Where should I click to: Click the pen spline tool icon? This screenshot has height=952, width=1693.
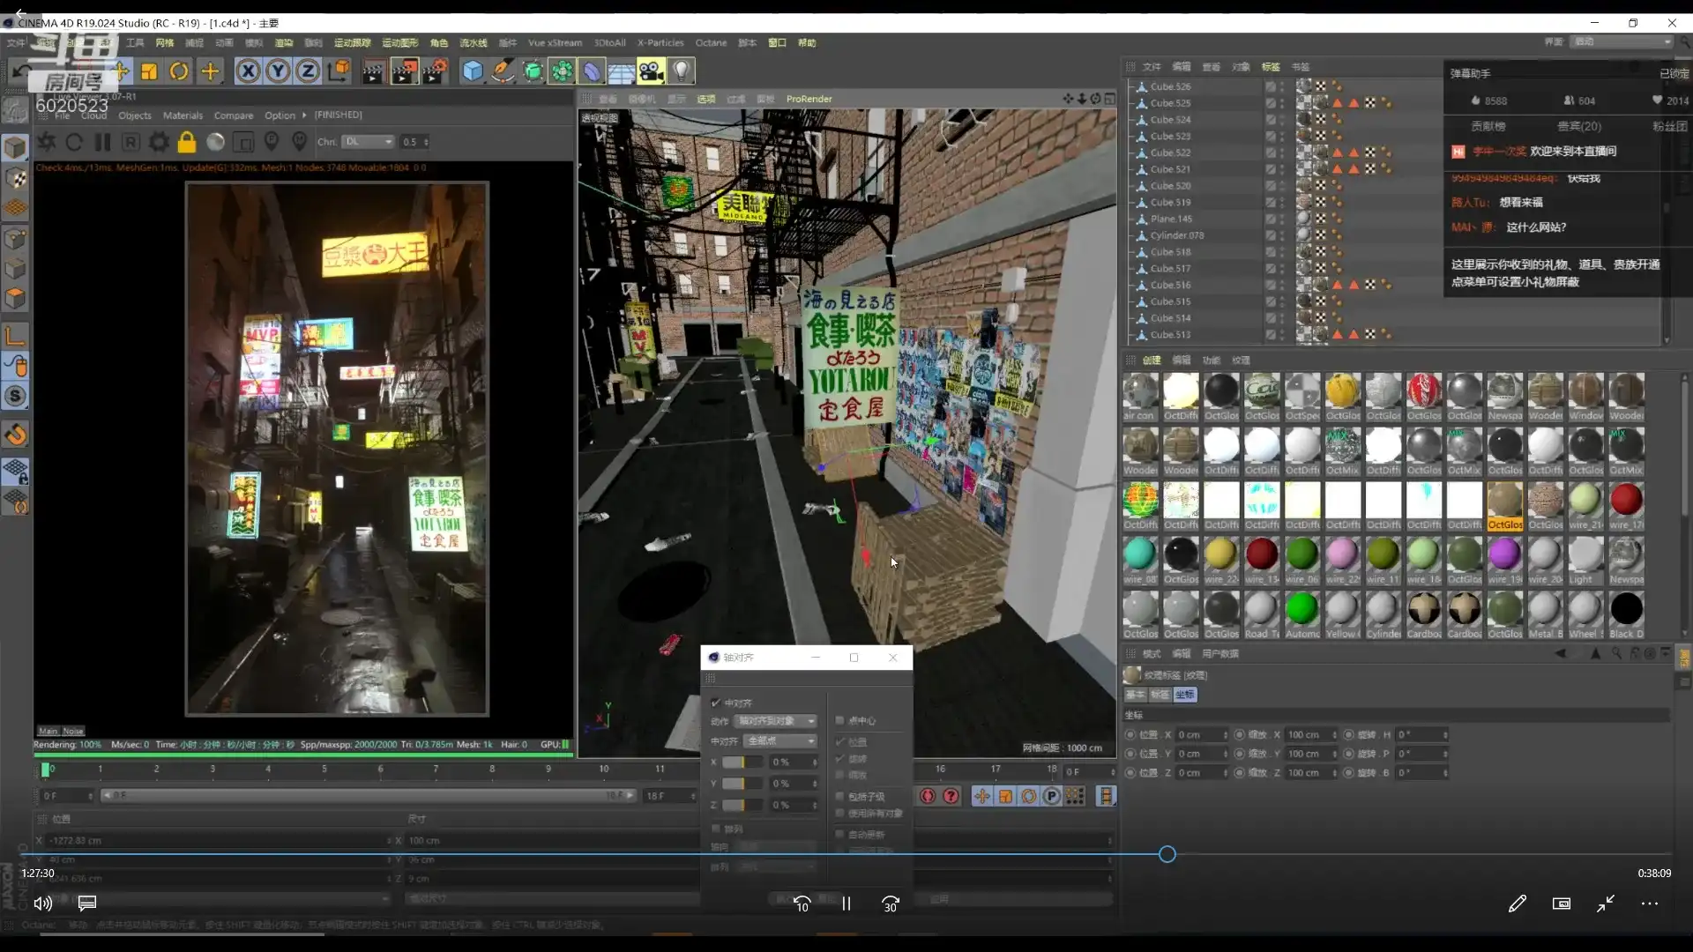tap(503, 71)
